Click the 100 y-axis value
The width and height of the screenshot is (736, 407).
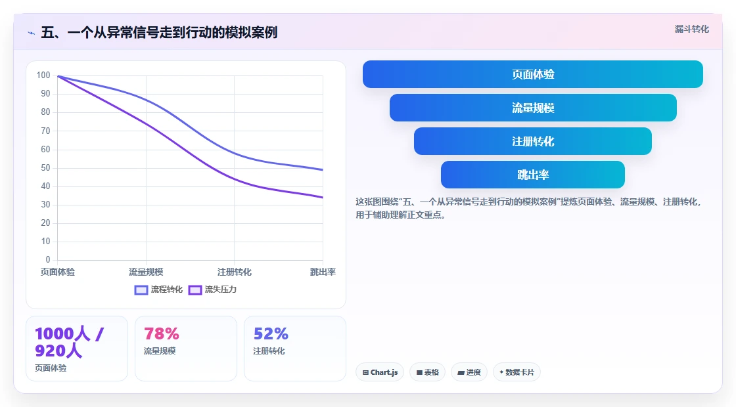pyautogui.click(x=43, y=75)
